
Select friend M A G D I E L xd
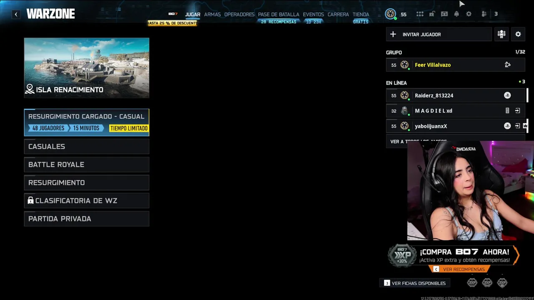(x=456, y=111)
